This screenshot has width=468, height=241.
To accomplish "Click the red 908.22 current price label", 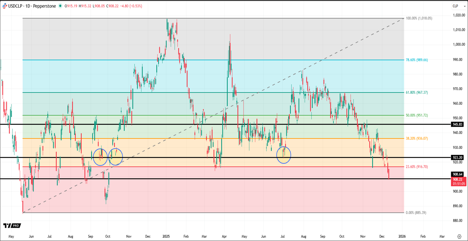I will click(457, 180).
